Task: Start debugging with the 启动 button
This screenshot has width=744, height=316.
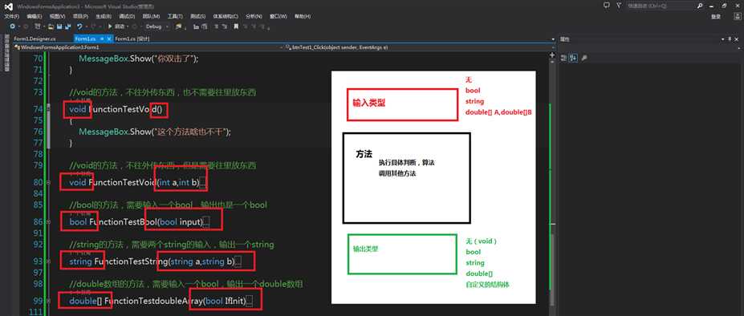Action: click(x=116, y=26)
